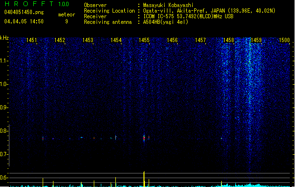This screenshot has width=295, height=187.
Task: Click the meteor count value 9
Action: [67, 22]
